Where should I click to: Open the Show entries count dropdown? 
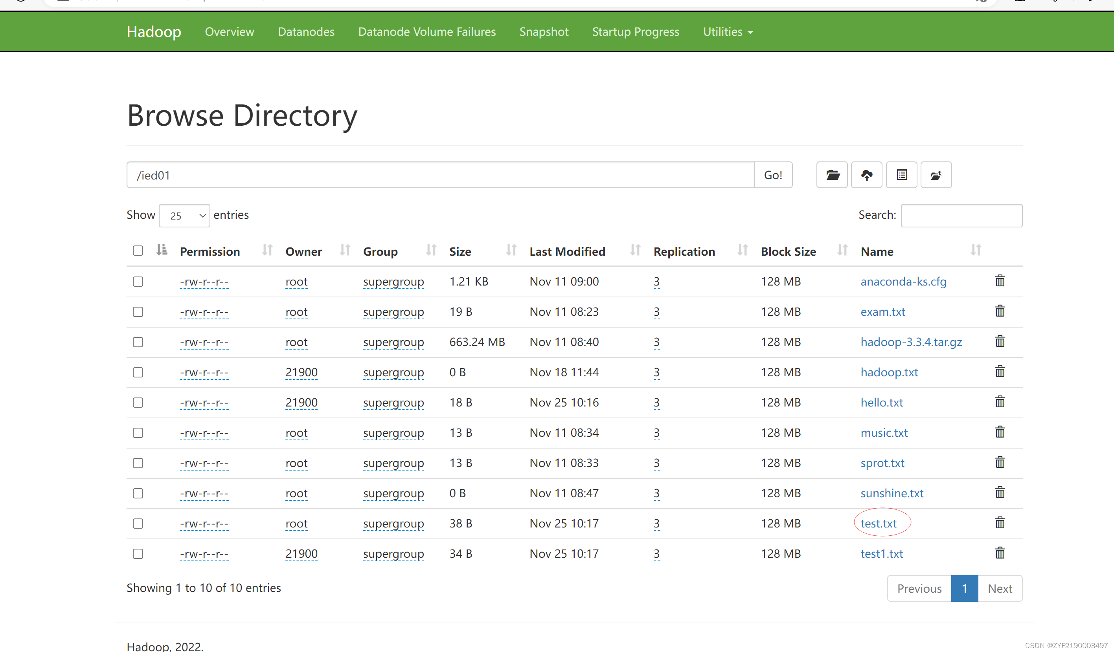coord(184,216)
